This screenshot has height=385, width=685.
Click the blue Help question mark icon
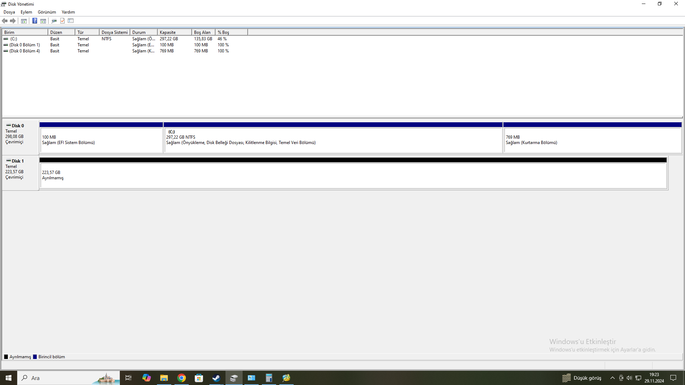35,21
